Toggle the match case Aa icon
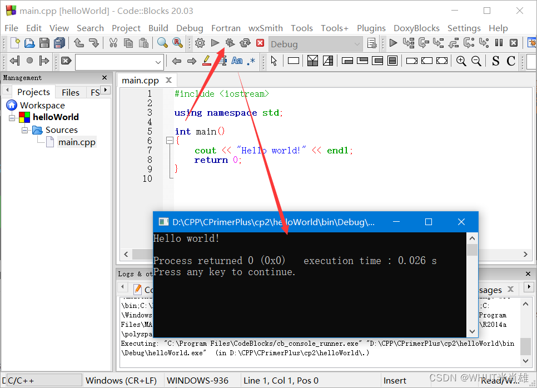This screenshot has width=537, height=388. click(237, 61)
